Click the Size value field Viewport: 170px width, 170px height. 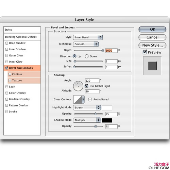click(111, 61)
